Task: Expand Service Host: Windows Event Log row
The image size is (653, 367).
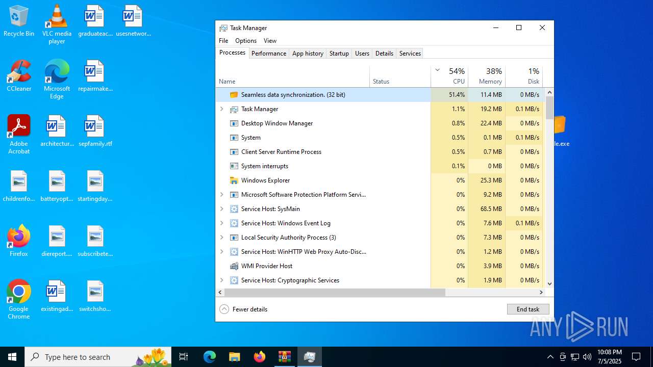Action: pos(221,223)
